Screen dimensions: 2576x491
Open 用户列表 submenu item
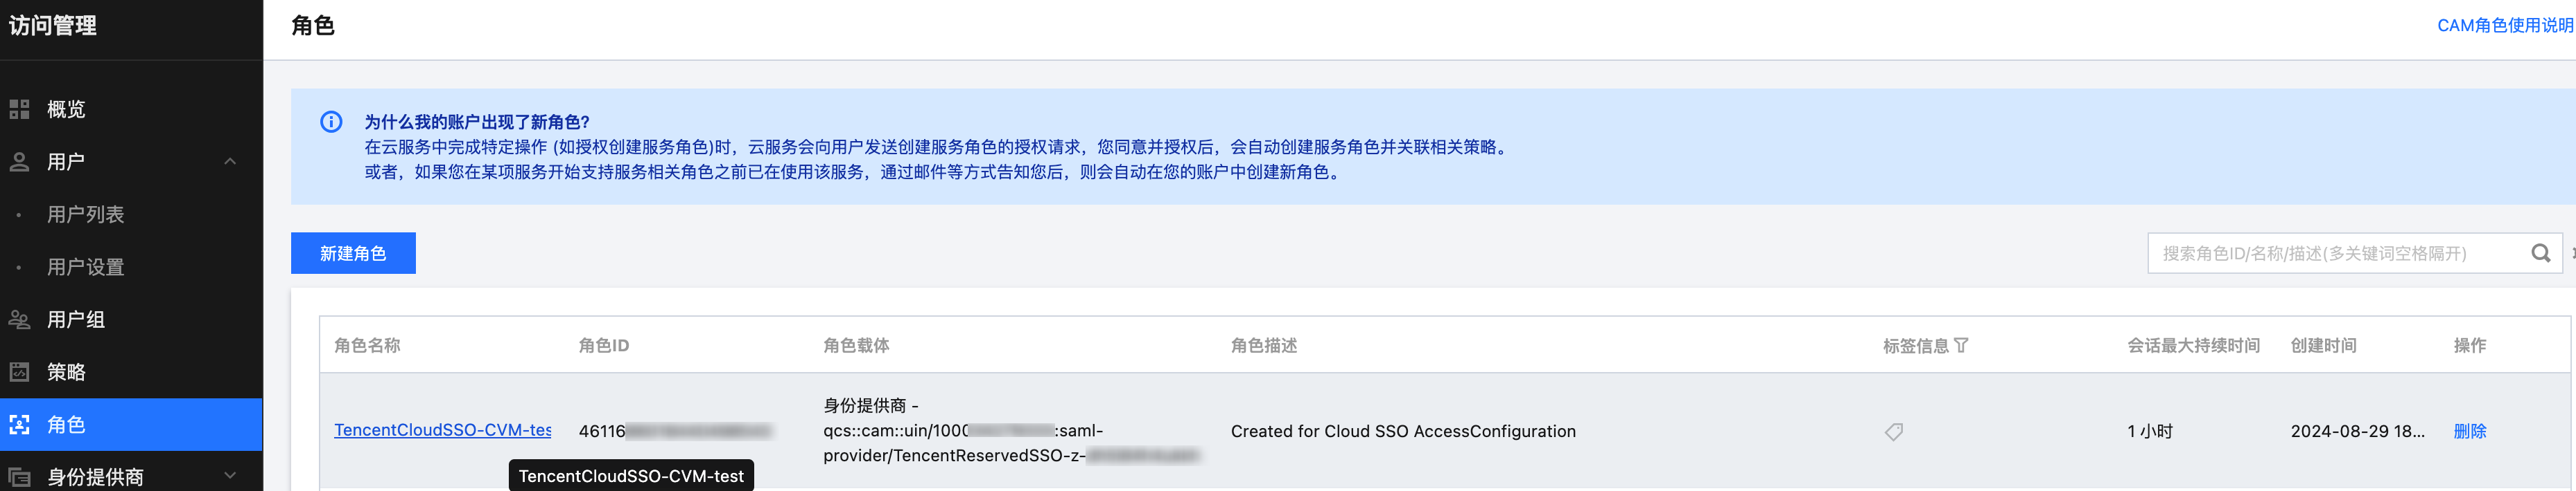click(x=86, y=214)
